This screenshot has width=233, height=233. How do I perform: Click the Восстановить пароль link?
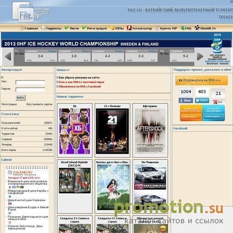point(40,104)
